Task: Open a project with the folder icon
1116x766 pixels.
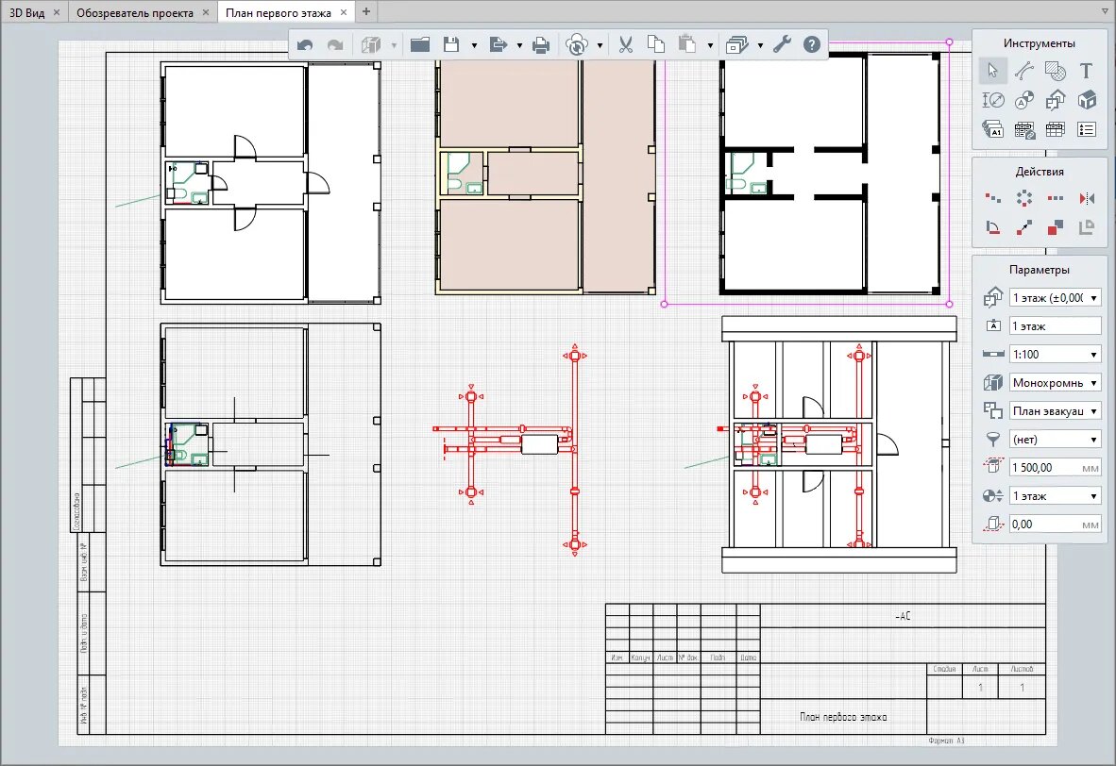Action: pos(420,44)
